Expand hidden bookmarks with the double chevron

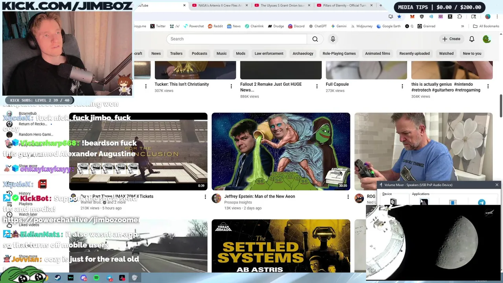pos(463,26)
